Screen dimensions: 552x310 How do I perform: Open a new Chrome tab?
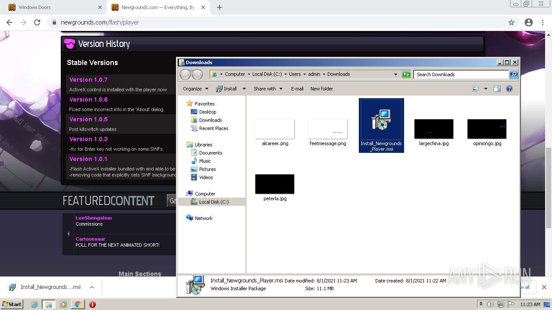(x=220, y=7)
